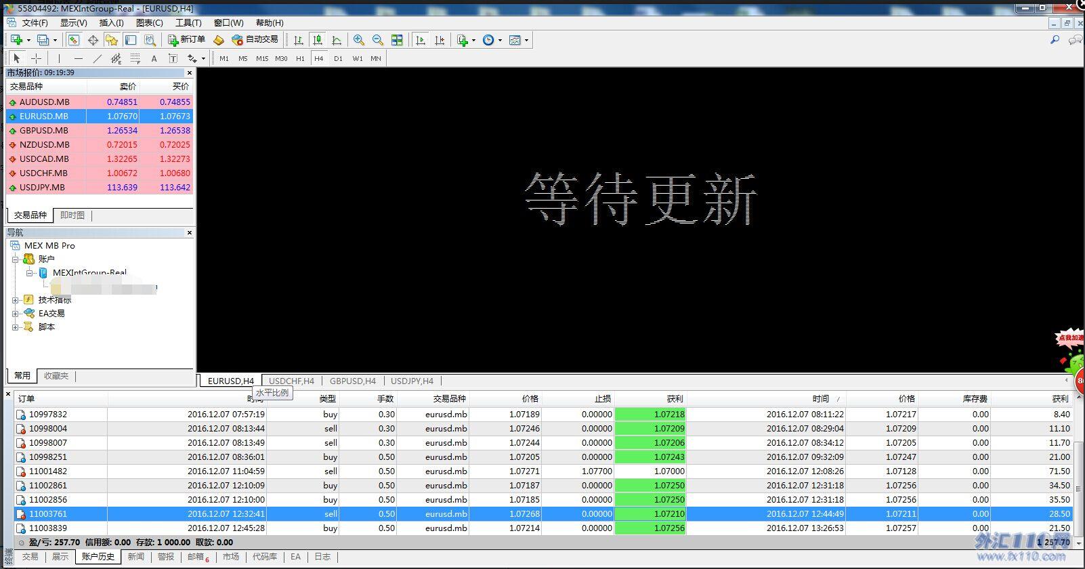1085x569 pixels.
Task: Select order 10998251 row
Action: point(543,457)
